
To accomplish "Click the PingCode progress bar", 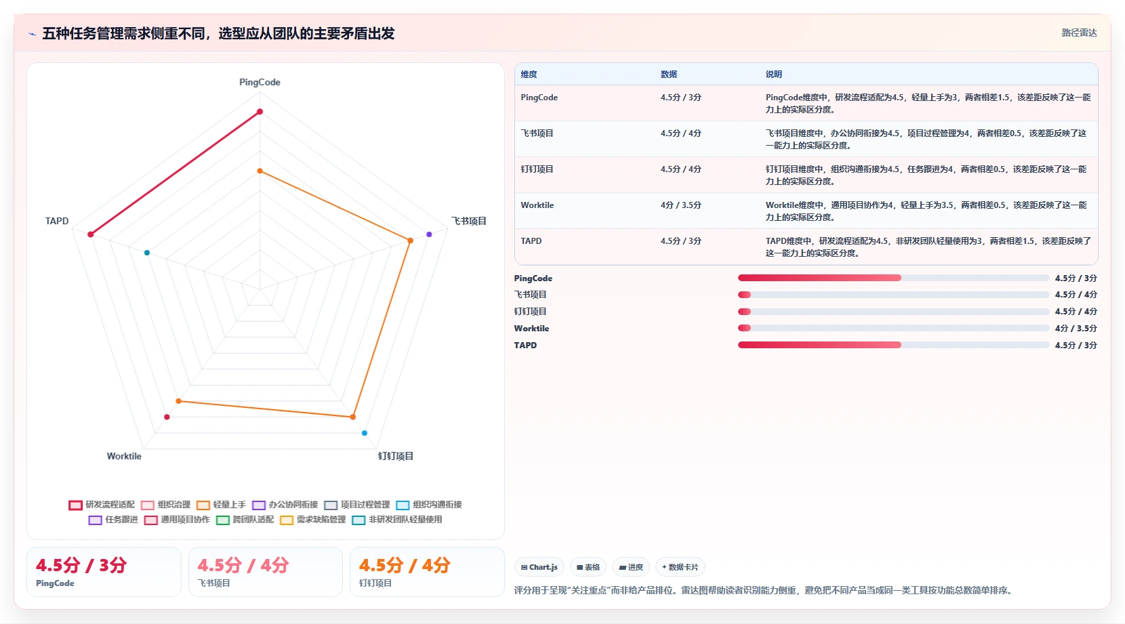I will (x=893, y=278).
